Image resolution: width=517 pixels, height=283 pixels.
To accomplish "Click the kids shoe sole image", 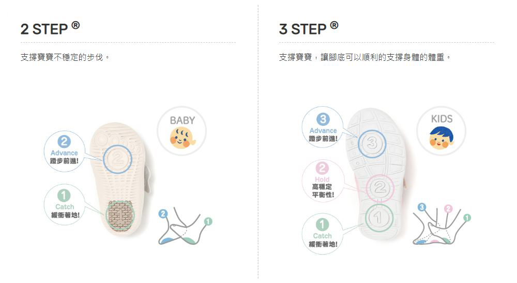I will 376,174.
